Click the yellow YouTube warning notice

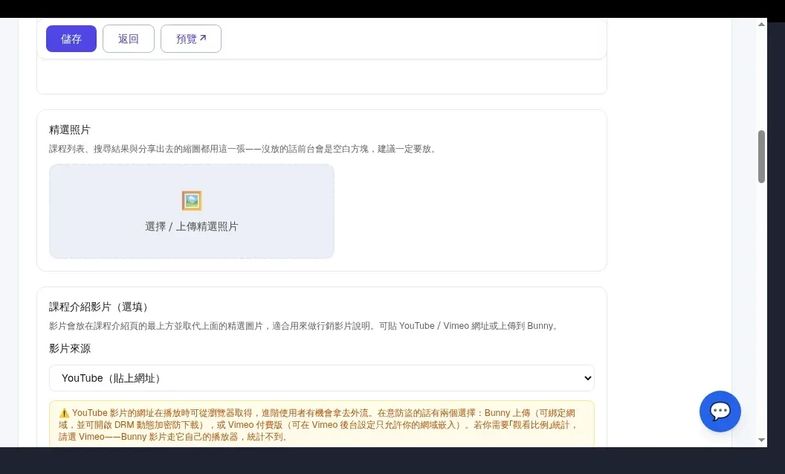coord(321,424)
